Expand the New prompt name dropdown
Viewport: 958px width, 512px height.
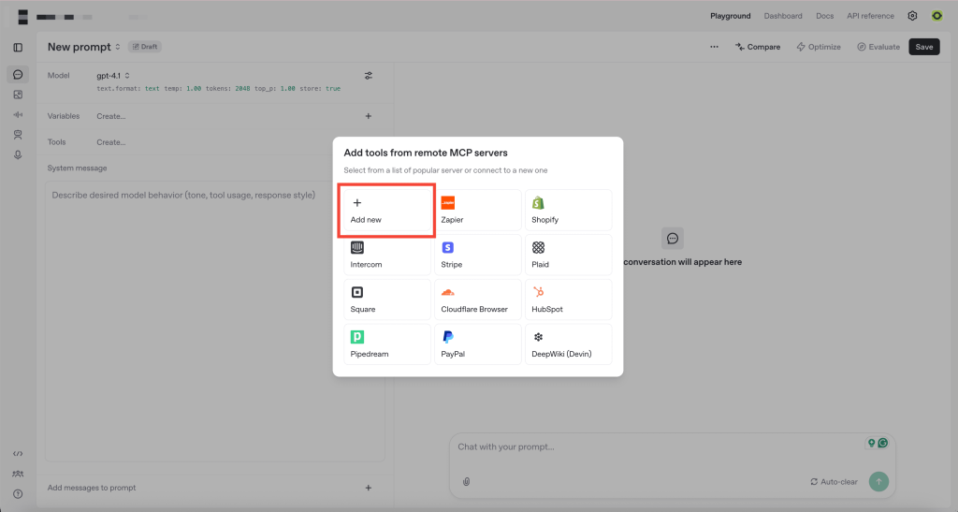click(x=85, y=47)
